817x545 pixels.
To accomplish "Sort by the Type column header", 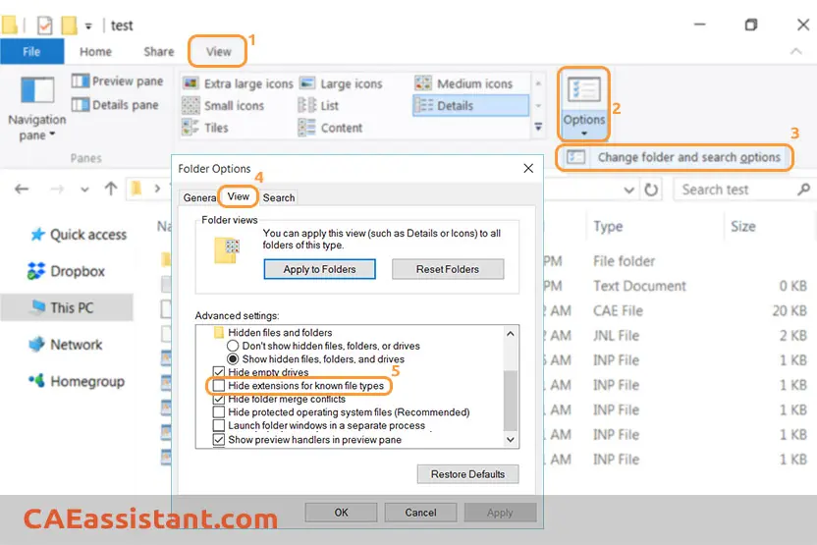I will point(608,226).
